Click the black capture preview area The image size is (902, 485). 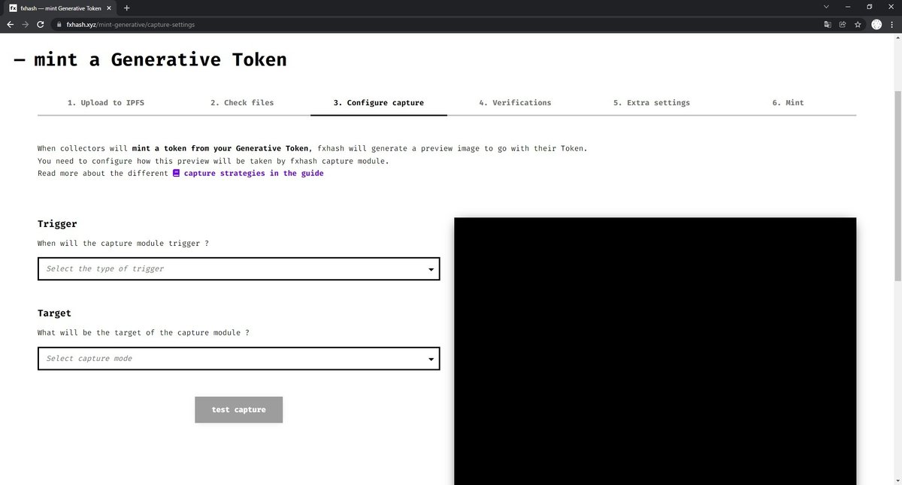pyautogui.click(x=655, y=351)
